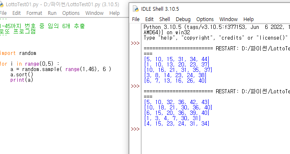Image resolution: width=290 pixels, height=154 pixels.
Task: Open the Help menu in IDLE Shell
Action: click(248, 19)
